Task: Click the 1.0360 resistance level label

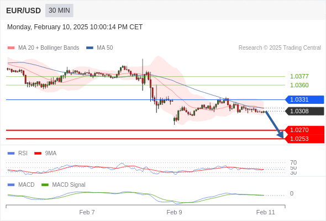Action: 299,85
